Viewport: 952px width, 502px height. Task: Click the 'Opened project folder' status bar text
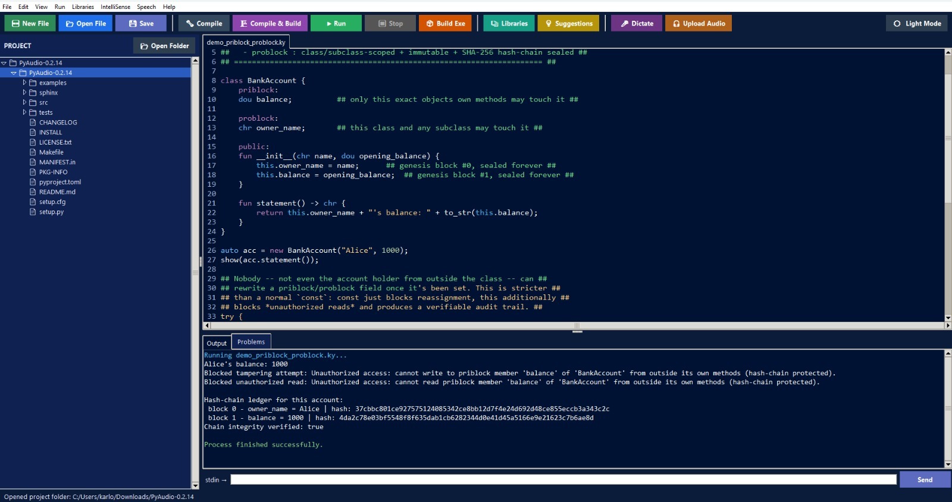point(99,497)
